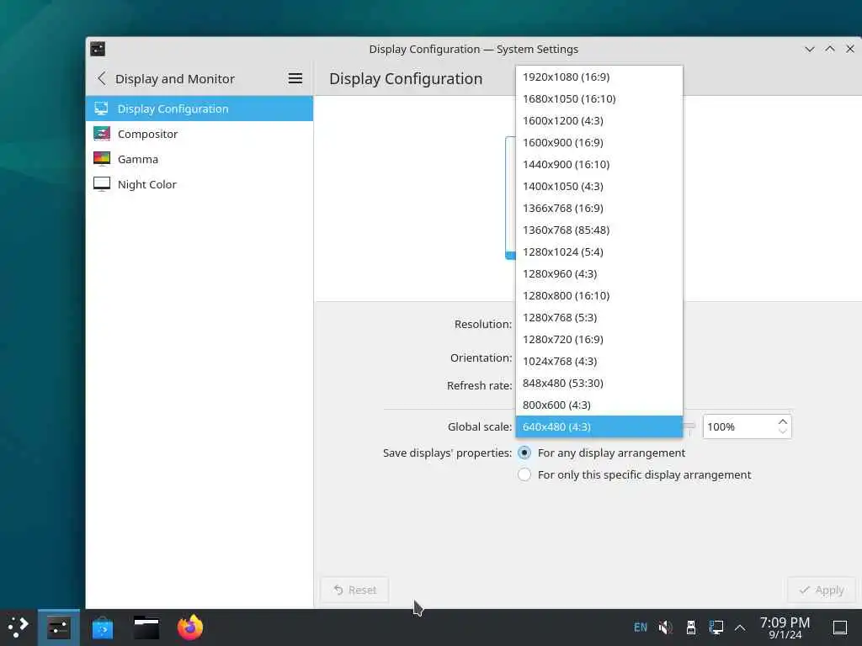Click the Gamma color icon
The width and height of the screenshot is (862, 646).
click(102, 159)
